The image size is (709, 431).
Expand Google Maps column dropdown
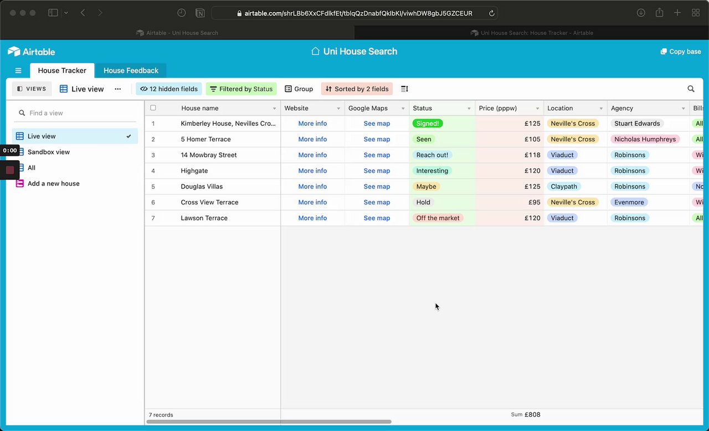(x=403, y=109)
